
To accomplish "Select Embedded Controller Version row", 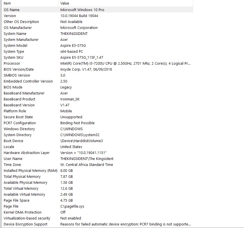I will click(x=98, y=81).
